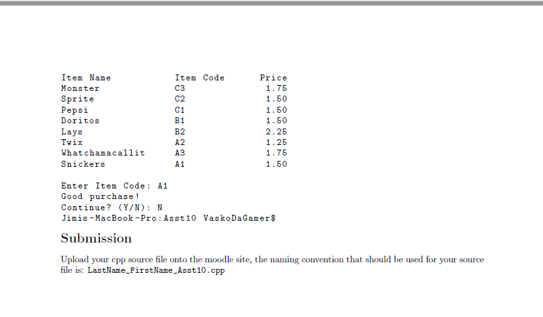Click item code 'C2'

pyautogui.click(x=180, y=99)
